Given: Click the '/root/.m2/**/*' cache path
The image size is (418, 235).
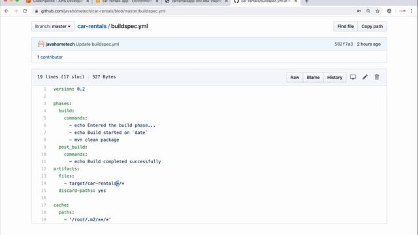Looking at the screenshot, I should point(90,219).
